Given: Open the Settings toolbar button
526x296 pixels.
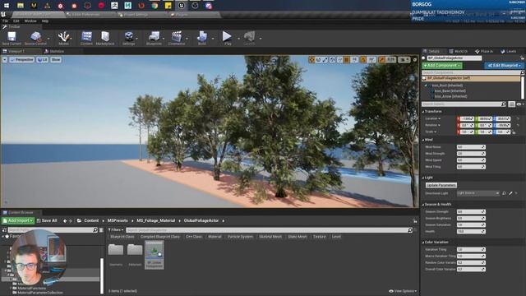Looking at the screenshot, I should pos(128,39).
